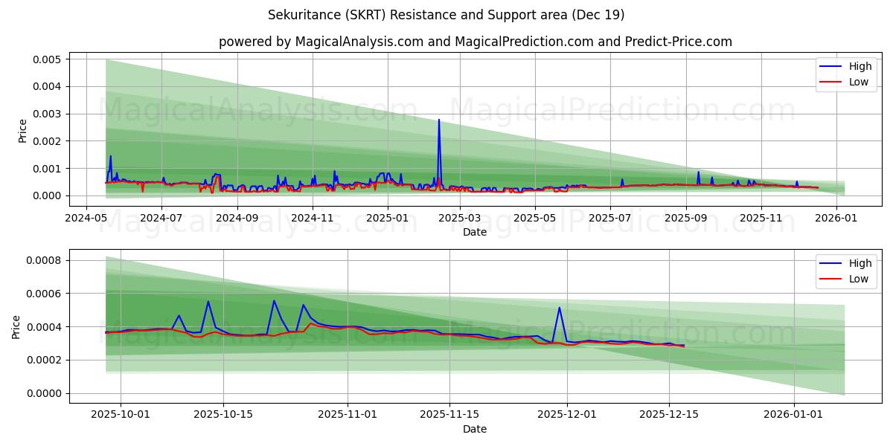The height and width of the screenshot is (446, 893).
Task: Select the red Low line legend icon
Action: (x=831, y=82)
